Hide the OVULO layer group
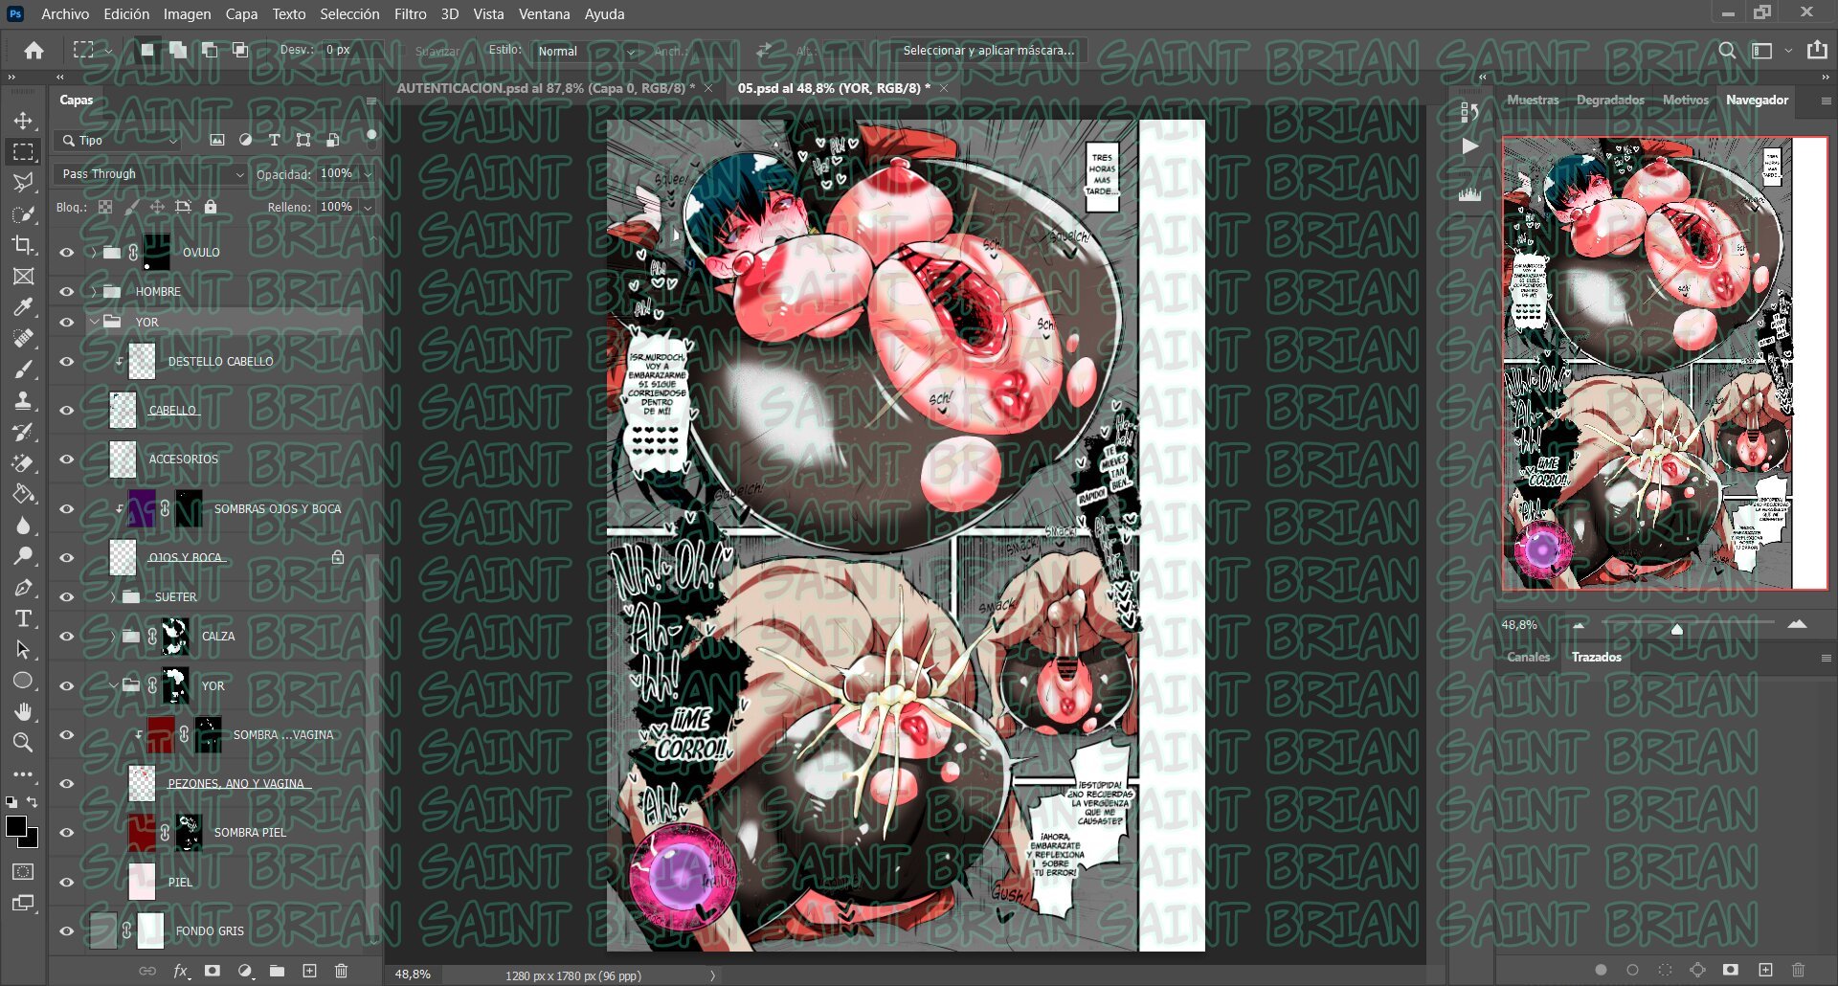1838x986 pixels. coord(67,253)
